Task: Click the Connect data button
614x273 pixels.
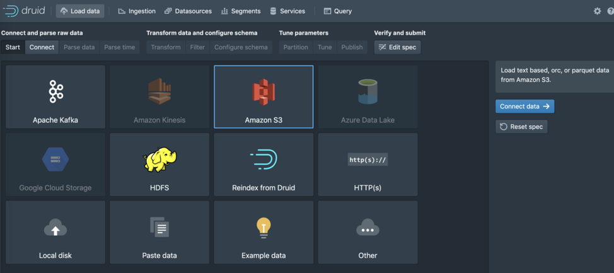Action: (x=524, y=106)
